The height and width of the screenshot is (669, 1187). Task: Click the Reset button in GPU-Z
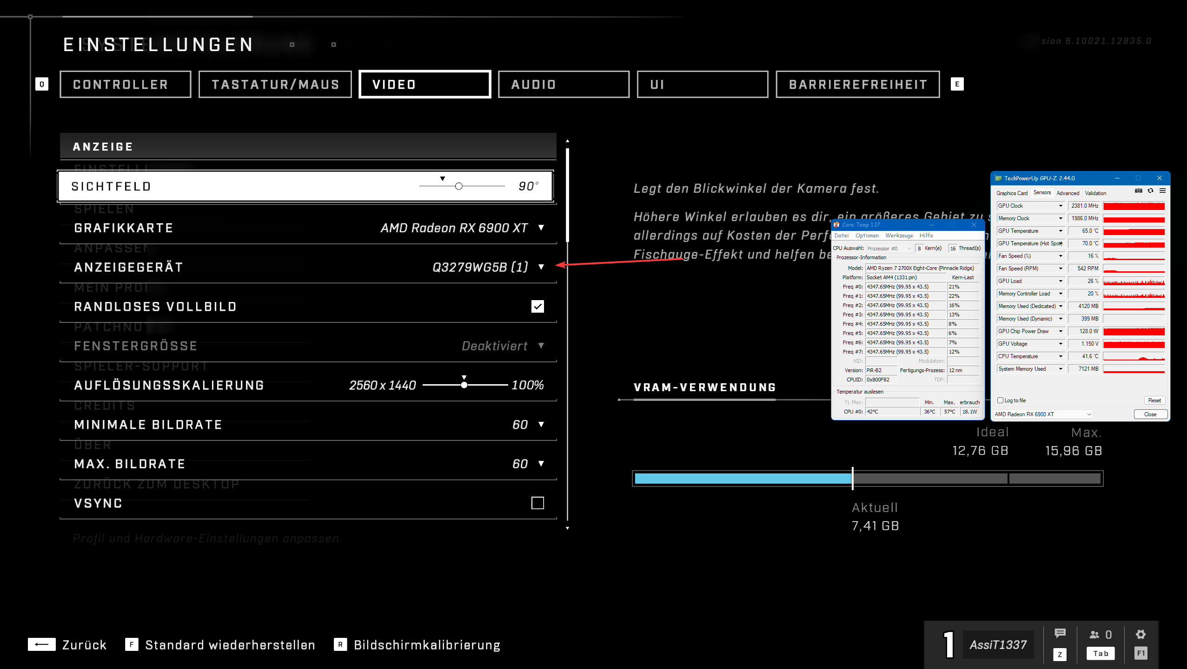1154,400
